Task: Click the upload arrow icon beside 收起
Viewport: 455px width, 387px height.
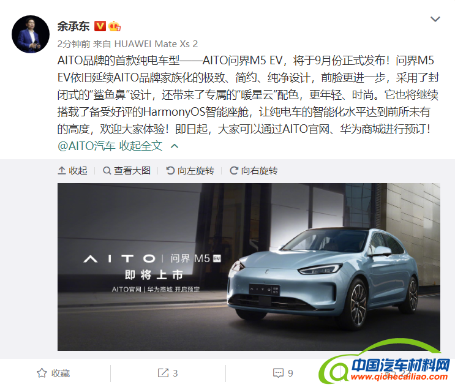Action: pos(62,171)
